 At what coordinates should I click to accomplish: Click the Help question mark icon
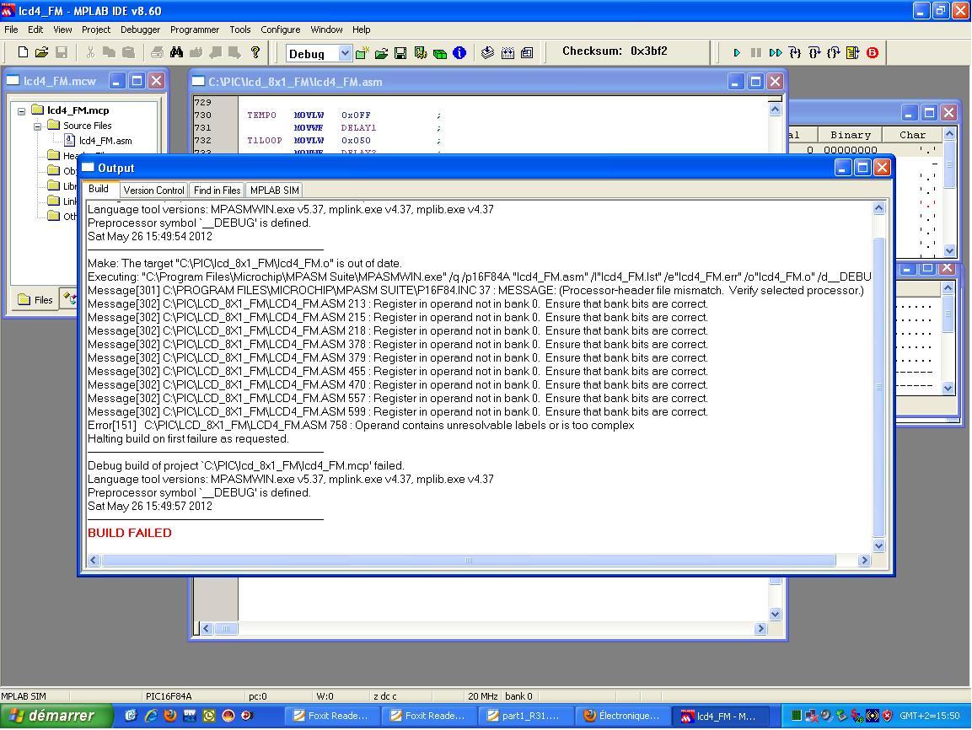click(x=255, y=52)
